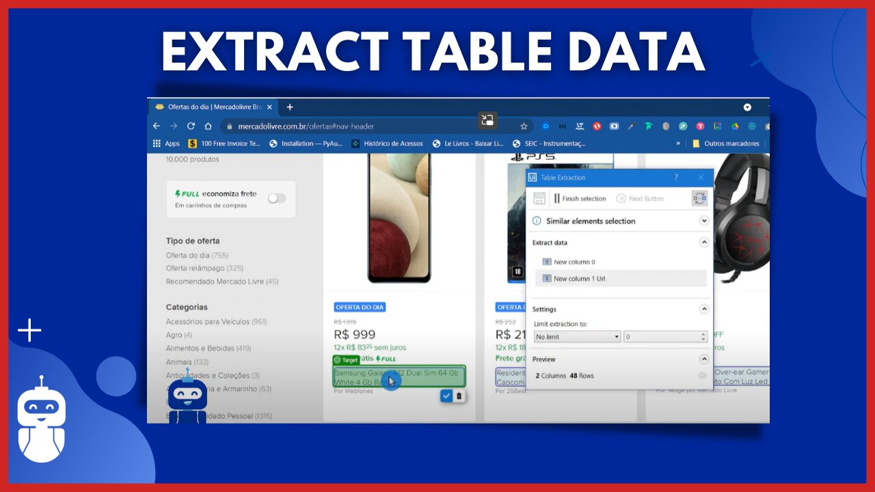Bookmark this page with the star icon
875x492 pixels.
coord(524,126)
